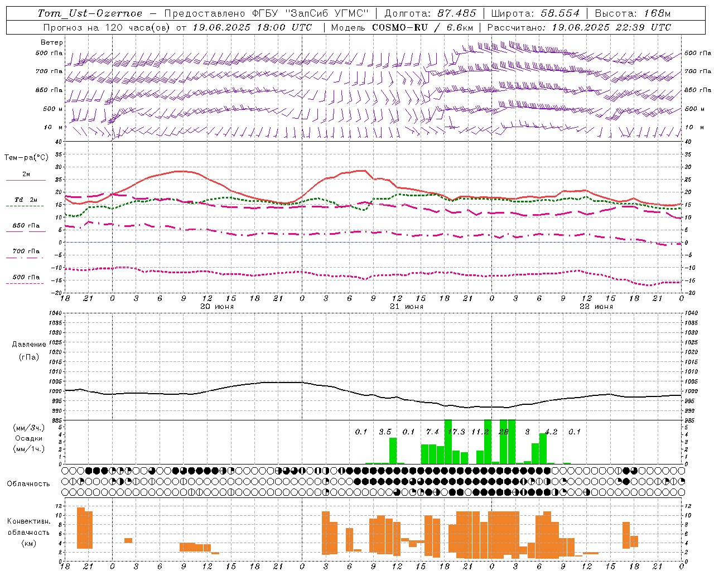The width and height of the screenshot is (714, 571).
Task: Click the '850 гПа' temperature legend label
Action: 26,226
